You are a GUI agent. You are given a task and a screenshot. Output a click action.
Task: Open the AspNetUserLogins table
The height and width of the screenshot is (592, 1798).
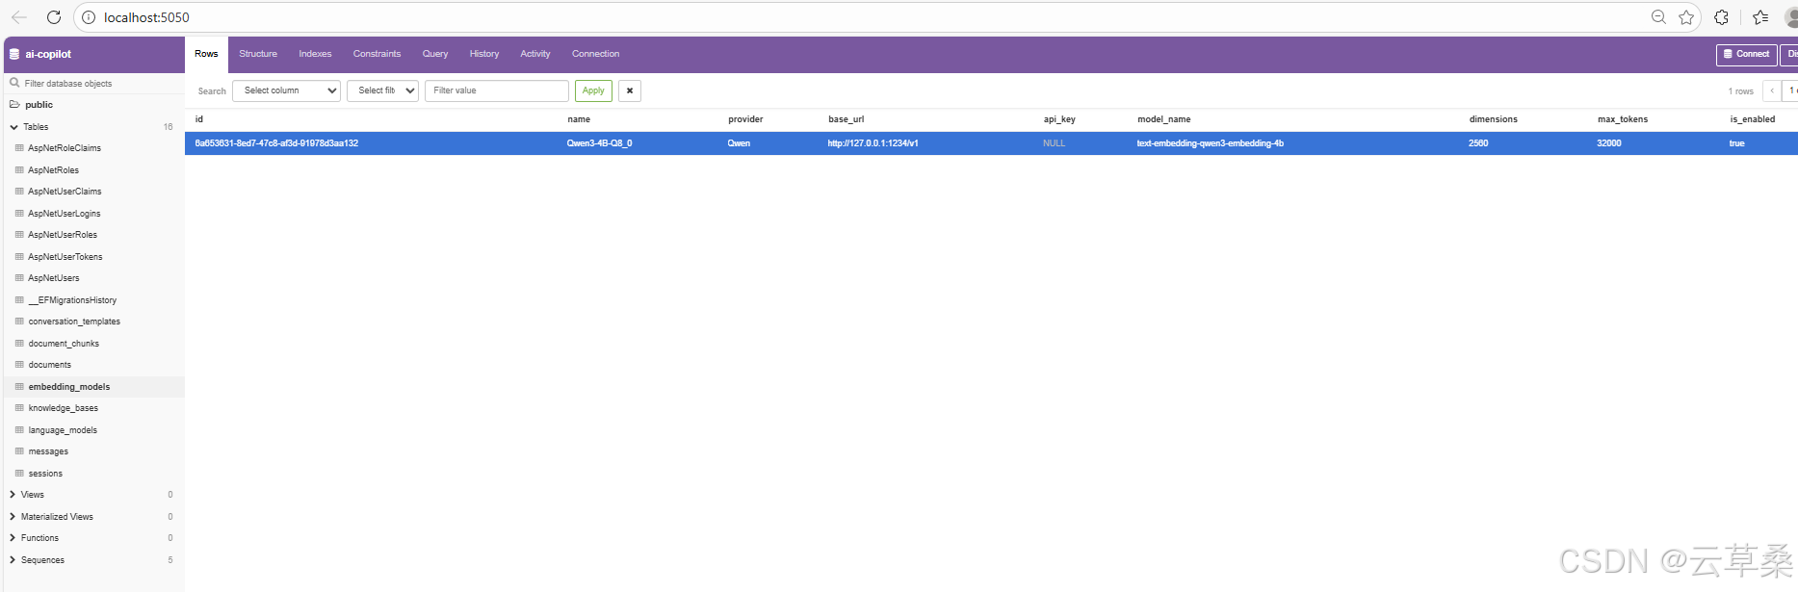pyautogui.click(x=65, y=213)
